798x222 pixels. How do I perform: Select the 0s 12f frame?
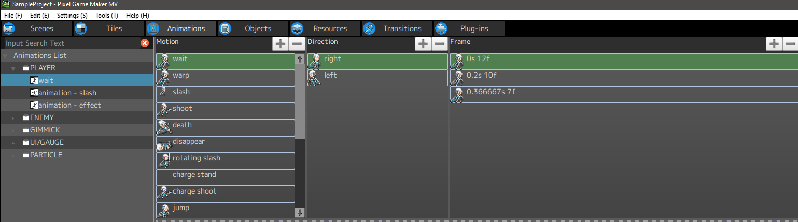[x=624, y=62]
